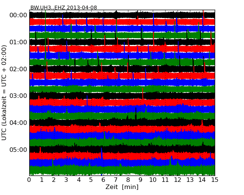Viewport: 244px width, 195px height.
Task: Click x-axis tick label 2
Action: pos(54,180)
